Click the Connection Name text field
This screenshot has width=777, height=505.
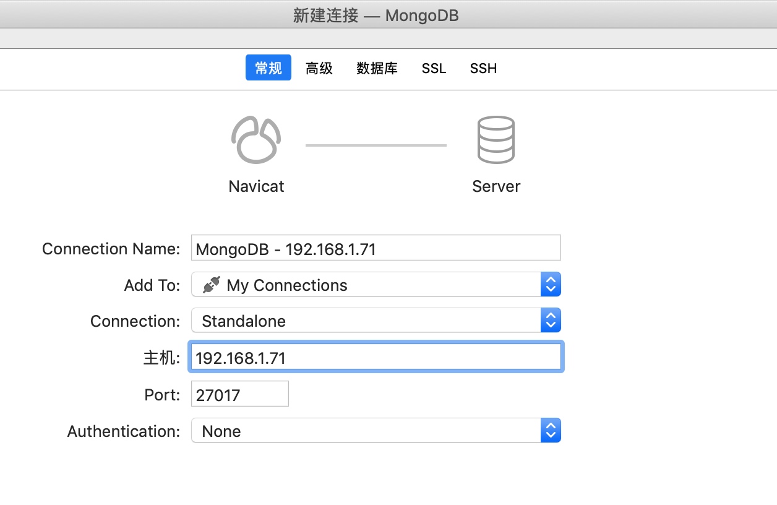point(376,249)
